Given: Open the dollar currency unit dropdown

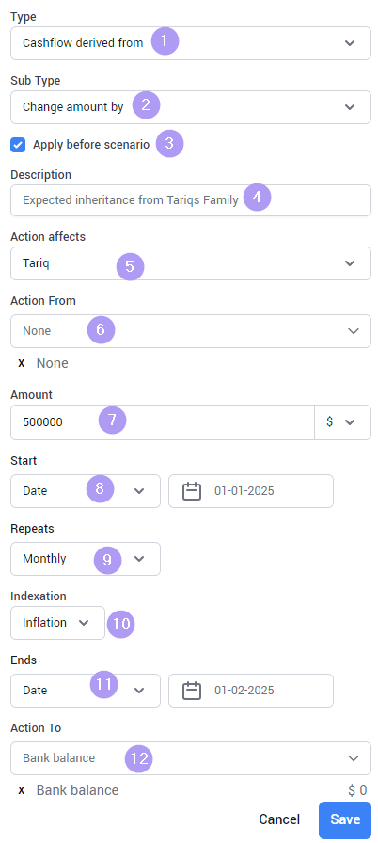Looking at the screenshot, I should 342,422.
